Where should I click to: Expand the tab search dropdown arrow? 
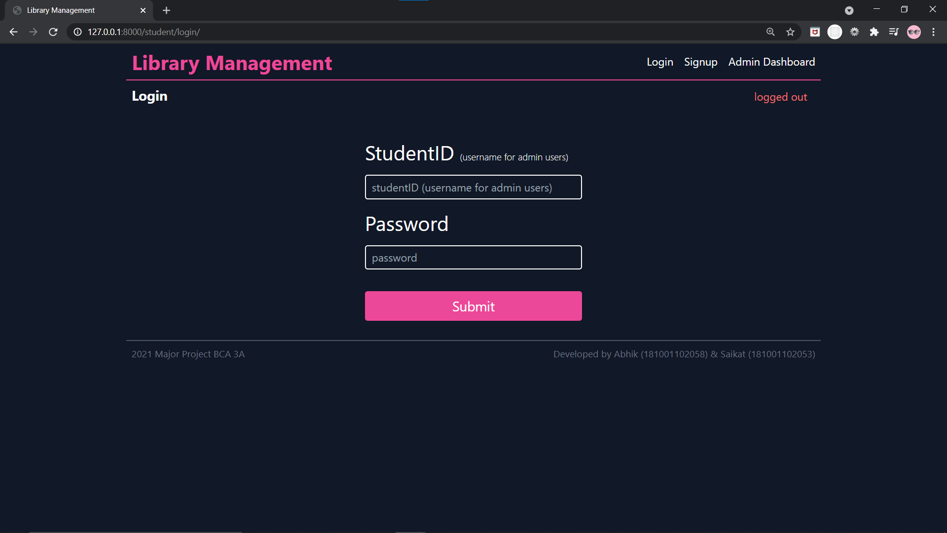pyautogui.click(x=849, y=10)
